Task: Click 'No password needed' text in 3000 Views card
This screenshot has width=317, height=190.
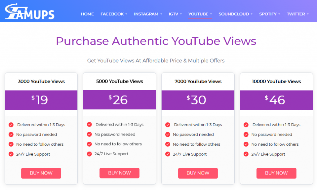Action: pyautogui.click(x=37, y=134)
